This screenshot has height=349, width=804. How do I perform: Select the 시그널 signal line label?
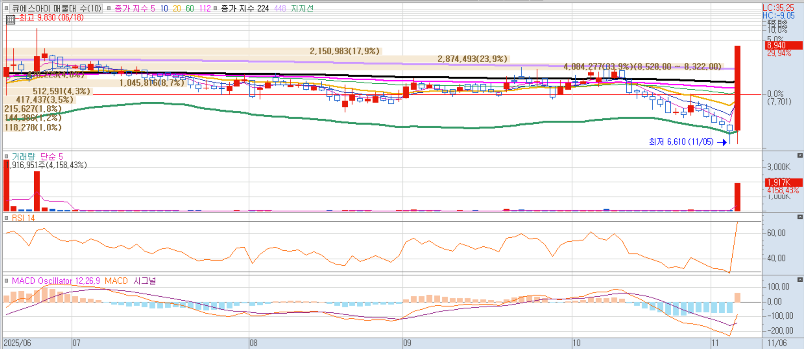[145, 281]
